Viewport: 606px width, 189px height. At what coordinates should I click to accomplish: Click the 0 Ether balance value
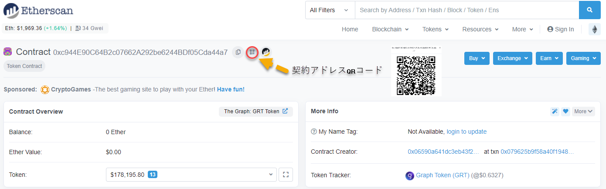click(x=116, y=132)
